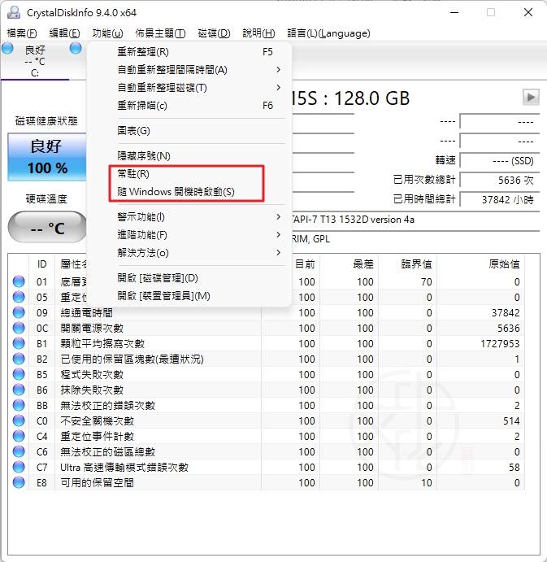Viewport: 547px width, 562px height.
Task: Click the blue orb beside attribute C0
Action: [19, 420]
